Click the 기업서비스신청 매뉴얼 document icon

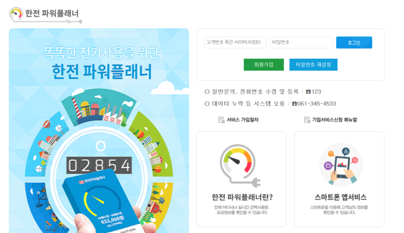pos(307,120)
